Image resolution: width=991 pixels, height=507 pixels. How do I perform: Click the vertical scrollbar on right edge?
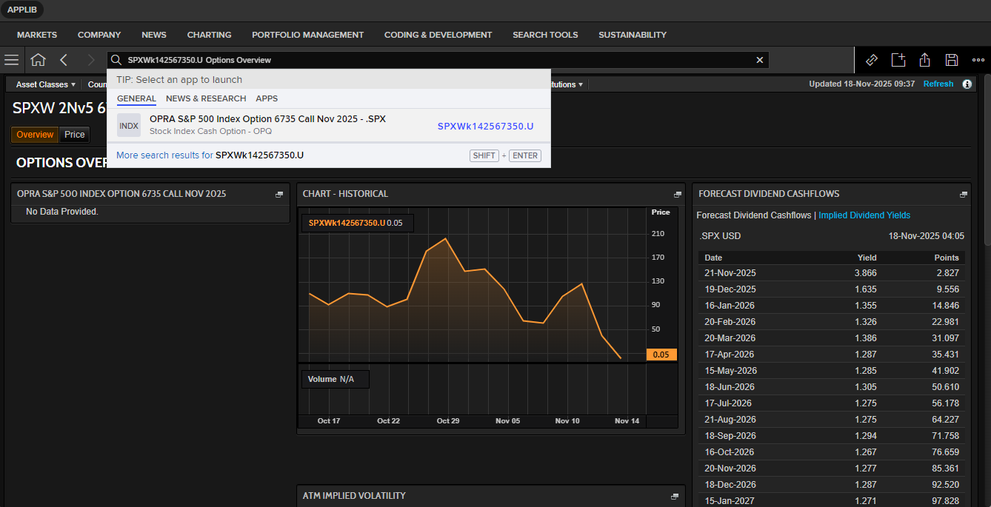pos(987,159)
